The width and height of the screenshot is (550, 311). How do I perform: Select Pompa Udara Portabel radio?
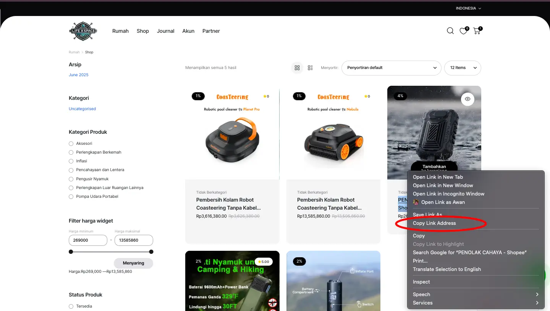coord(71,197)
